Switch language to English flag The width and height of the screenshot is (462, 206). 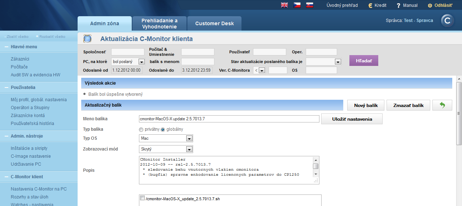tap(284, 5)
